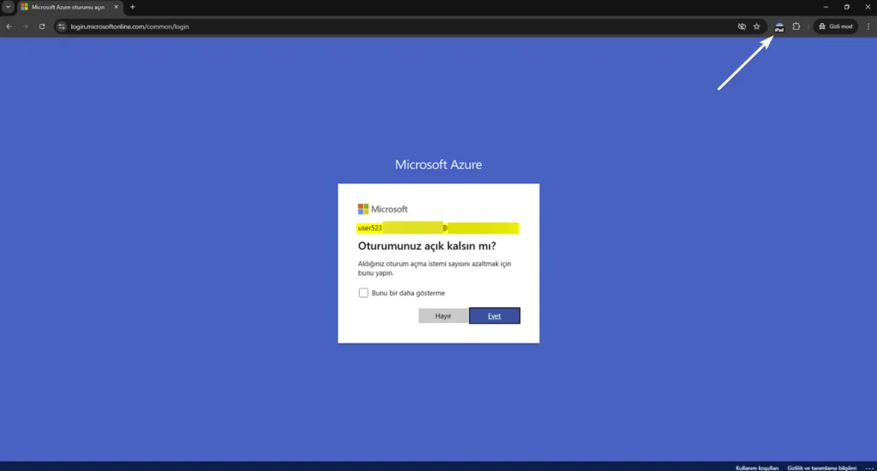Viewport: 877px width, 471px height.
Task: Open Chrome three-dot menu
Action: 868,27
